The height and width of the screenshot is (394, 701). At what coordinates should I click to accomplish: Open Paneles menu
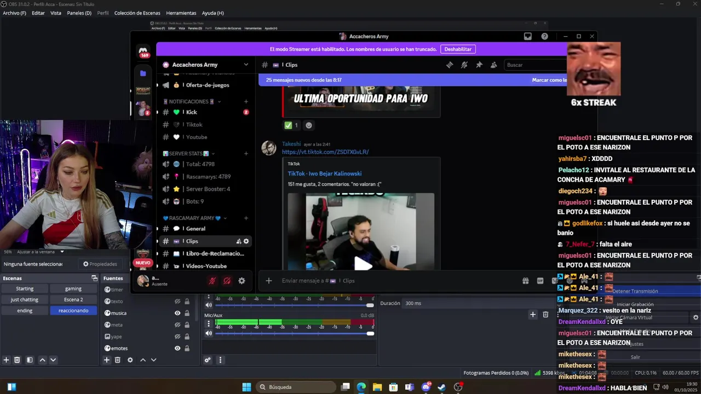click(x=79, y=13)
